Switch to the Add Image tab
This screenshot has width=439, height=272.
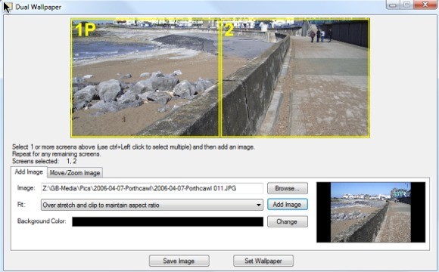click(x=29, y=172)
